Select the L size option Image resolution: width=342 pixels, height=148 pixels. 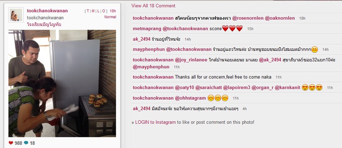[x=98, y=11]
